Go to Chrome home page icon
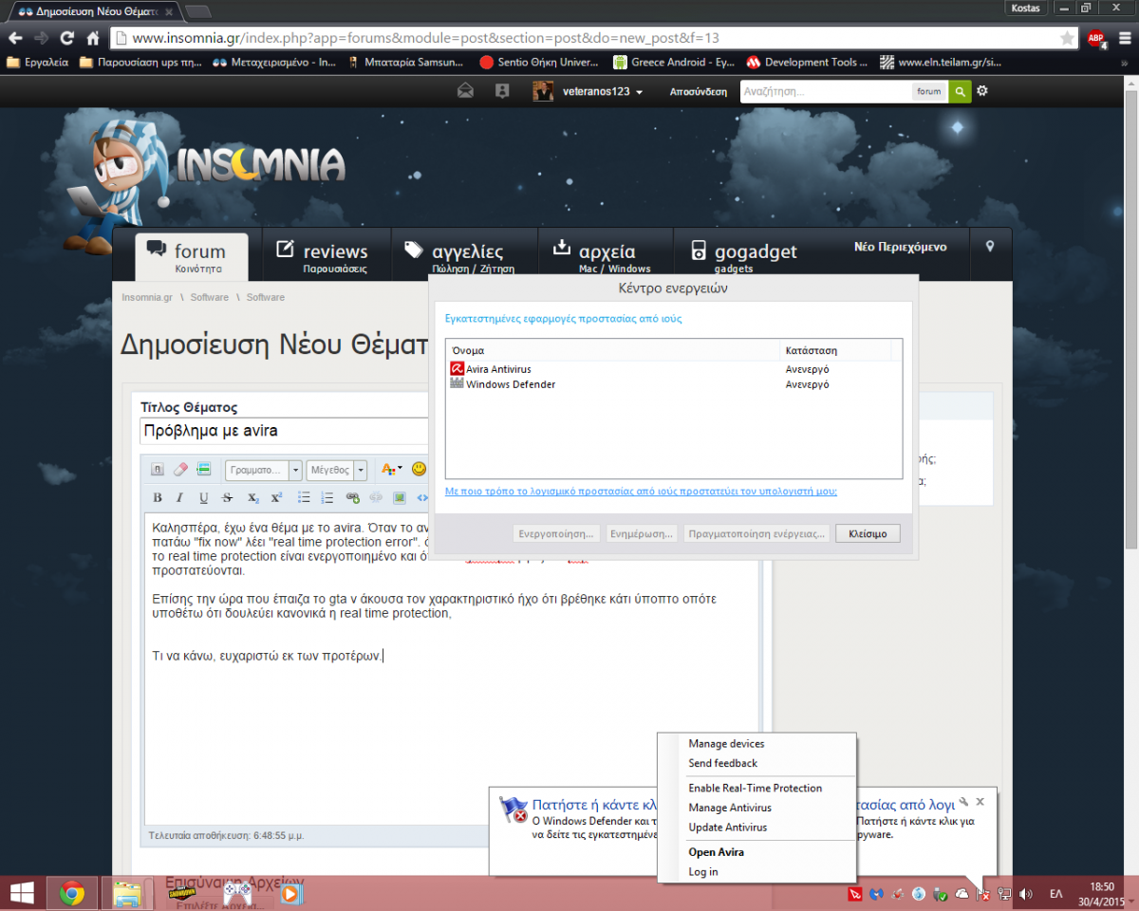1139x911 pixels. [x=93, y=39]
